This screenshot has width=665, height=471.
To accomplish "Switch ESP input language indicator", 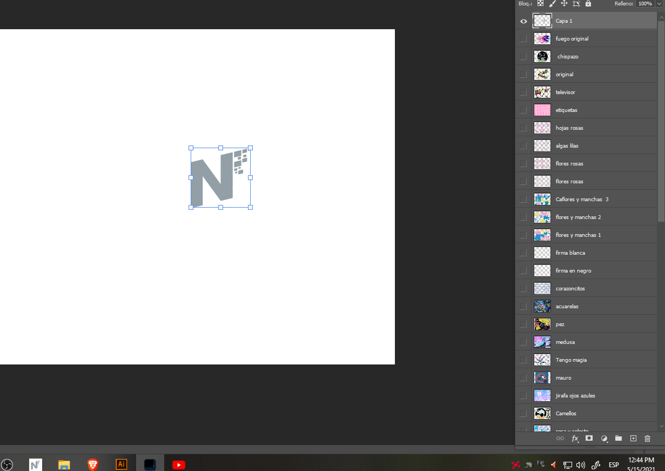I will tap(614, 465).
